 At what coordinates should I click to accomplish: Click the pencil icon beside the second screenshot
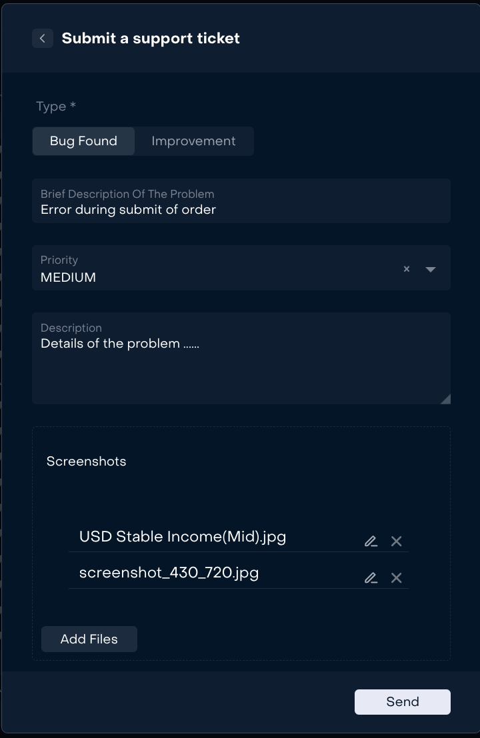[x=371, y=577]
